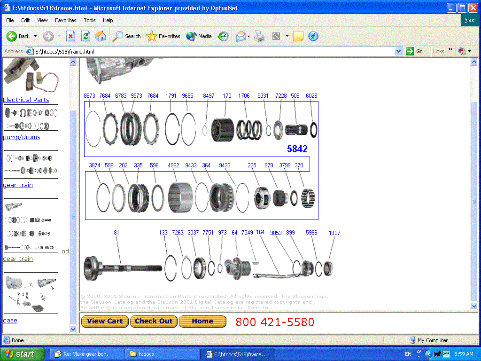This screenshot has height=361, width=481.
Task: Open the Media toolbar button
Action: click(199, 36)
